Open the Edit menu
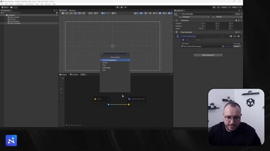The image size is (270, 151). pyautogui.click(x=6, y=4)
